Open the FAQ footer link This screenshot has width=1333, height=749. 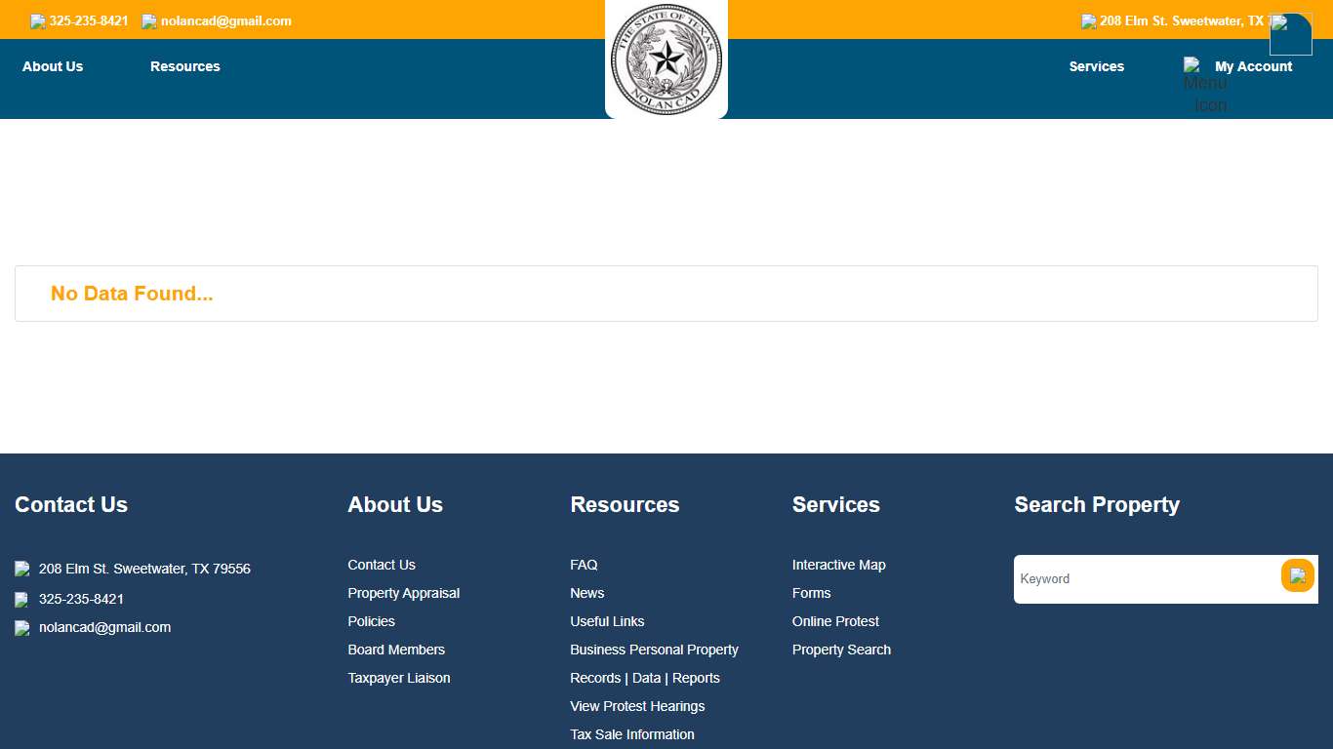point(584,565)
